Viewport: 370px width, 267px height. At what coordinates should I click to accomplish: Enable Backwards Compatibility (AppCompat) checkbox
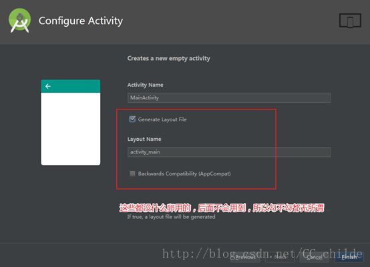click(x=132, y=174)
